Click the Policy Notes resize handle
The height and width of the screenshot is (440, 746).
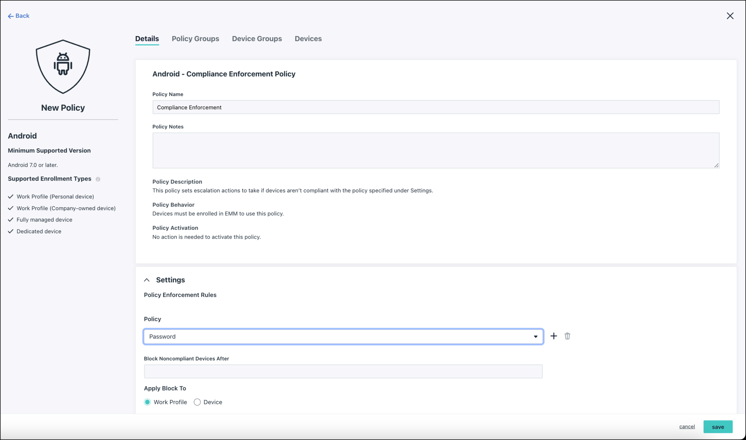(x=716, y=166)
